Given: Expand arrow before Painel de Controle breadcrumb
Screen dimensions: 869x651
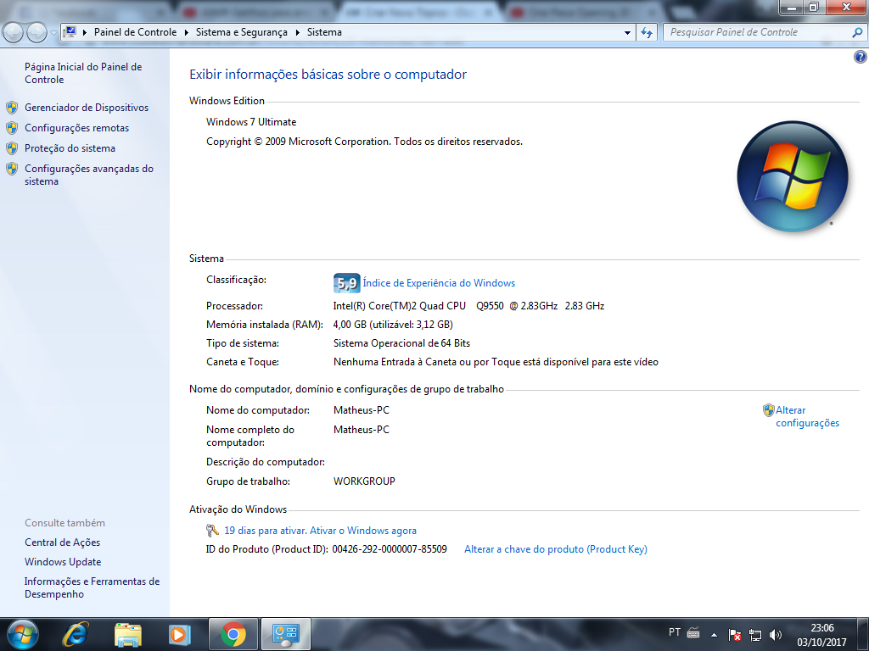Looking at the screenshot, I should click(x=85, y=33).
